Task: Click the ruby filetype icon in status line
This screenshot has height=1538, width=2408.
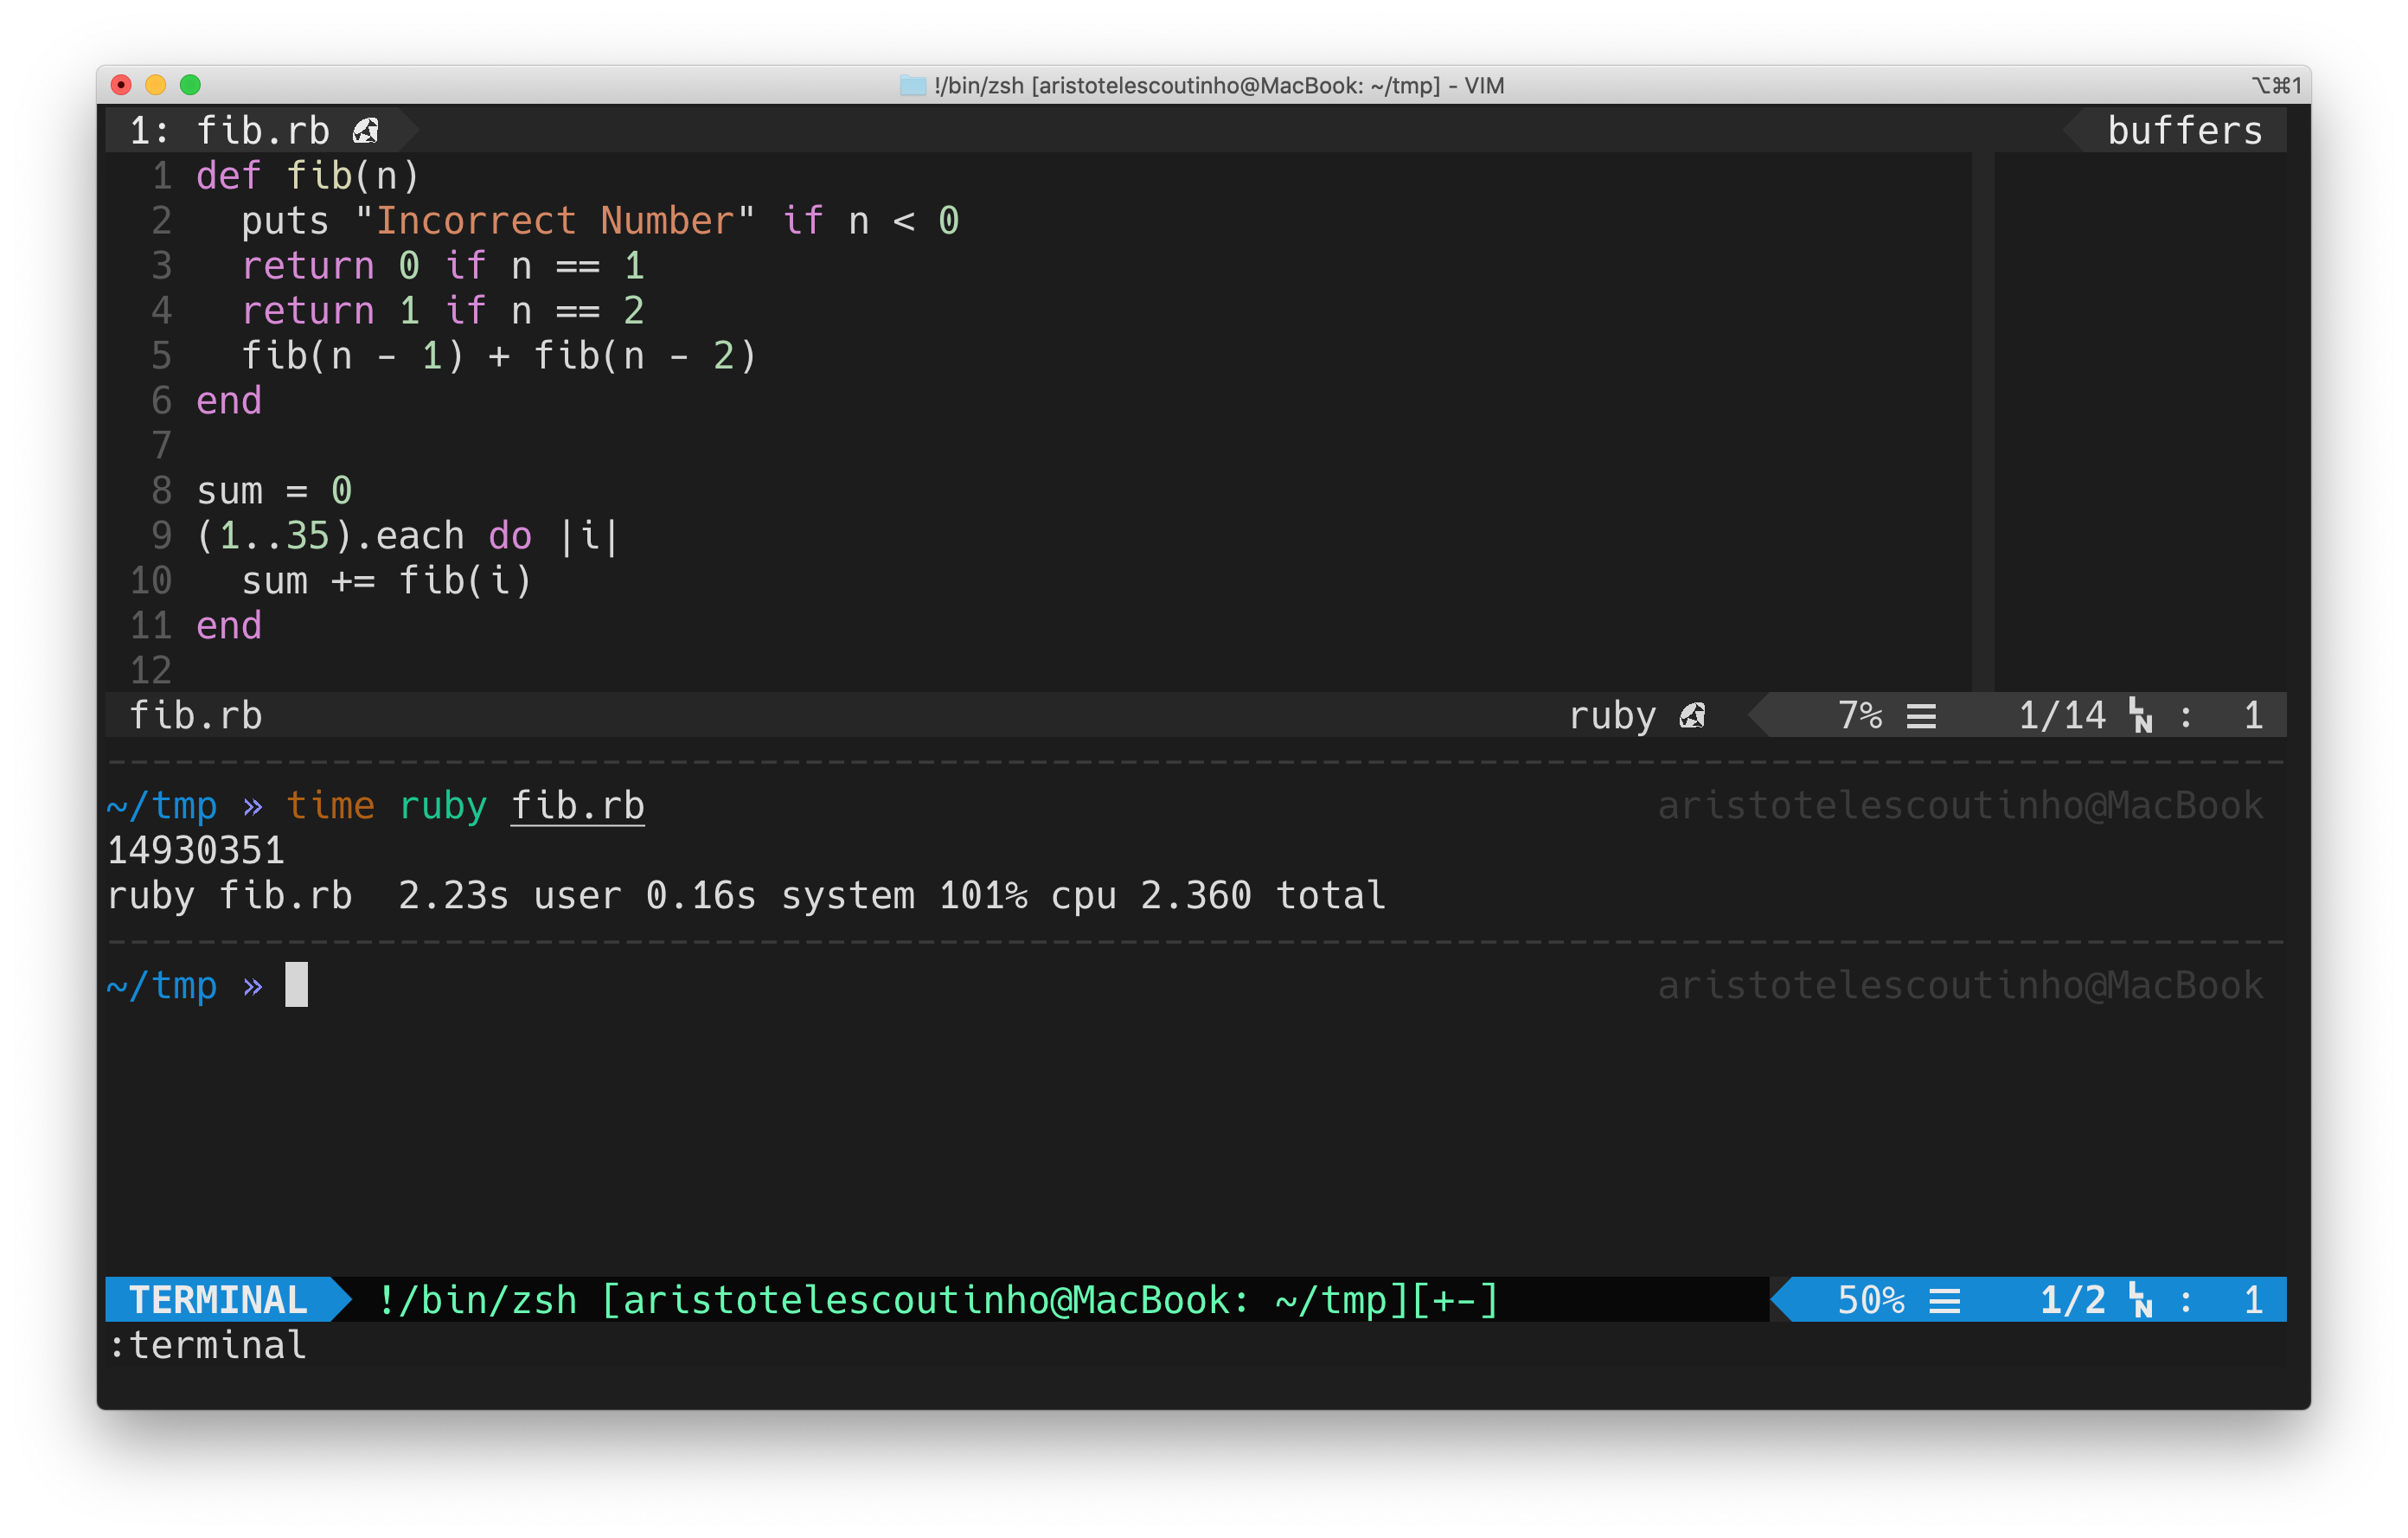Action: pos(1692,716)
